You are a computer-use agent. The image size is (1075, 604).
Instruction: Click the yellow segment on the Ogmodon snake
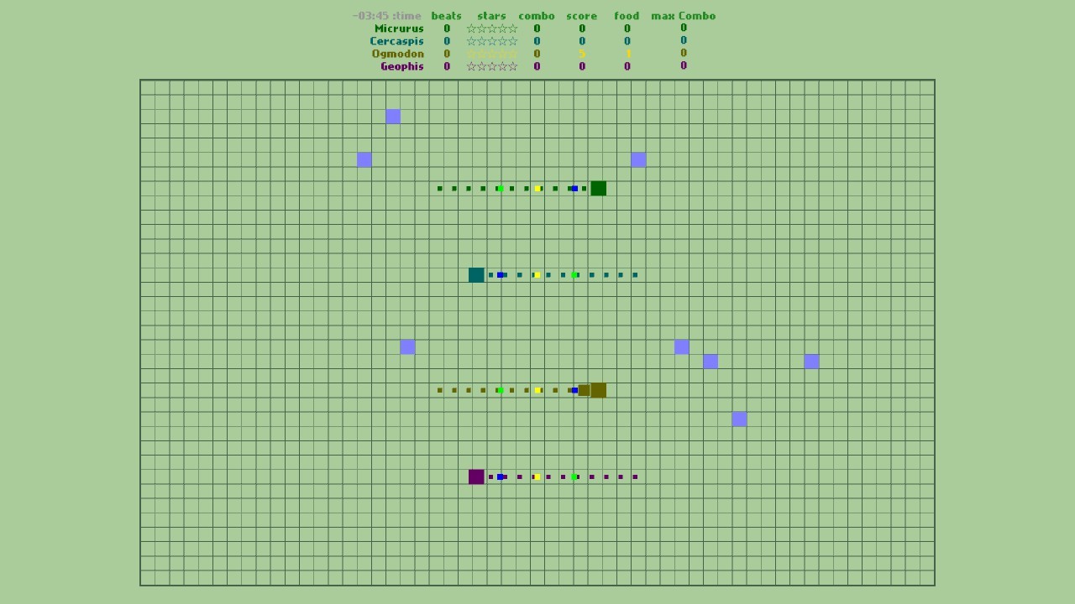537,389
